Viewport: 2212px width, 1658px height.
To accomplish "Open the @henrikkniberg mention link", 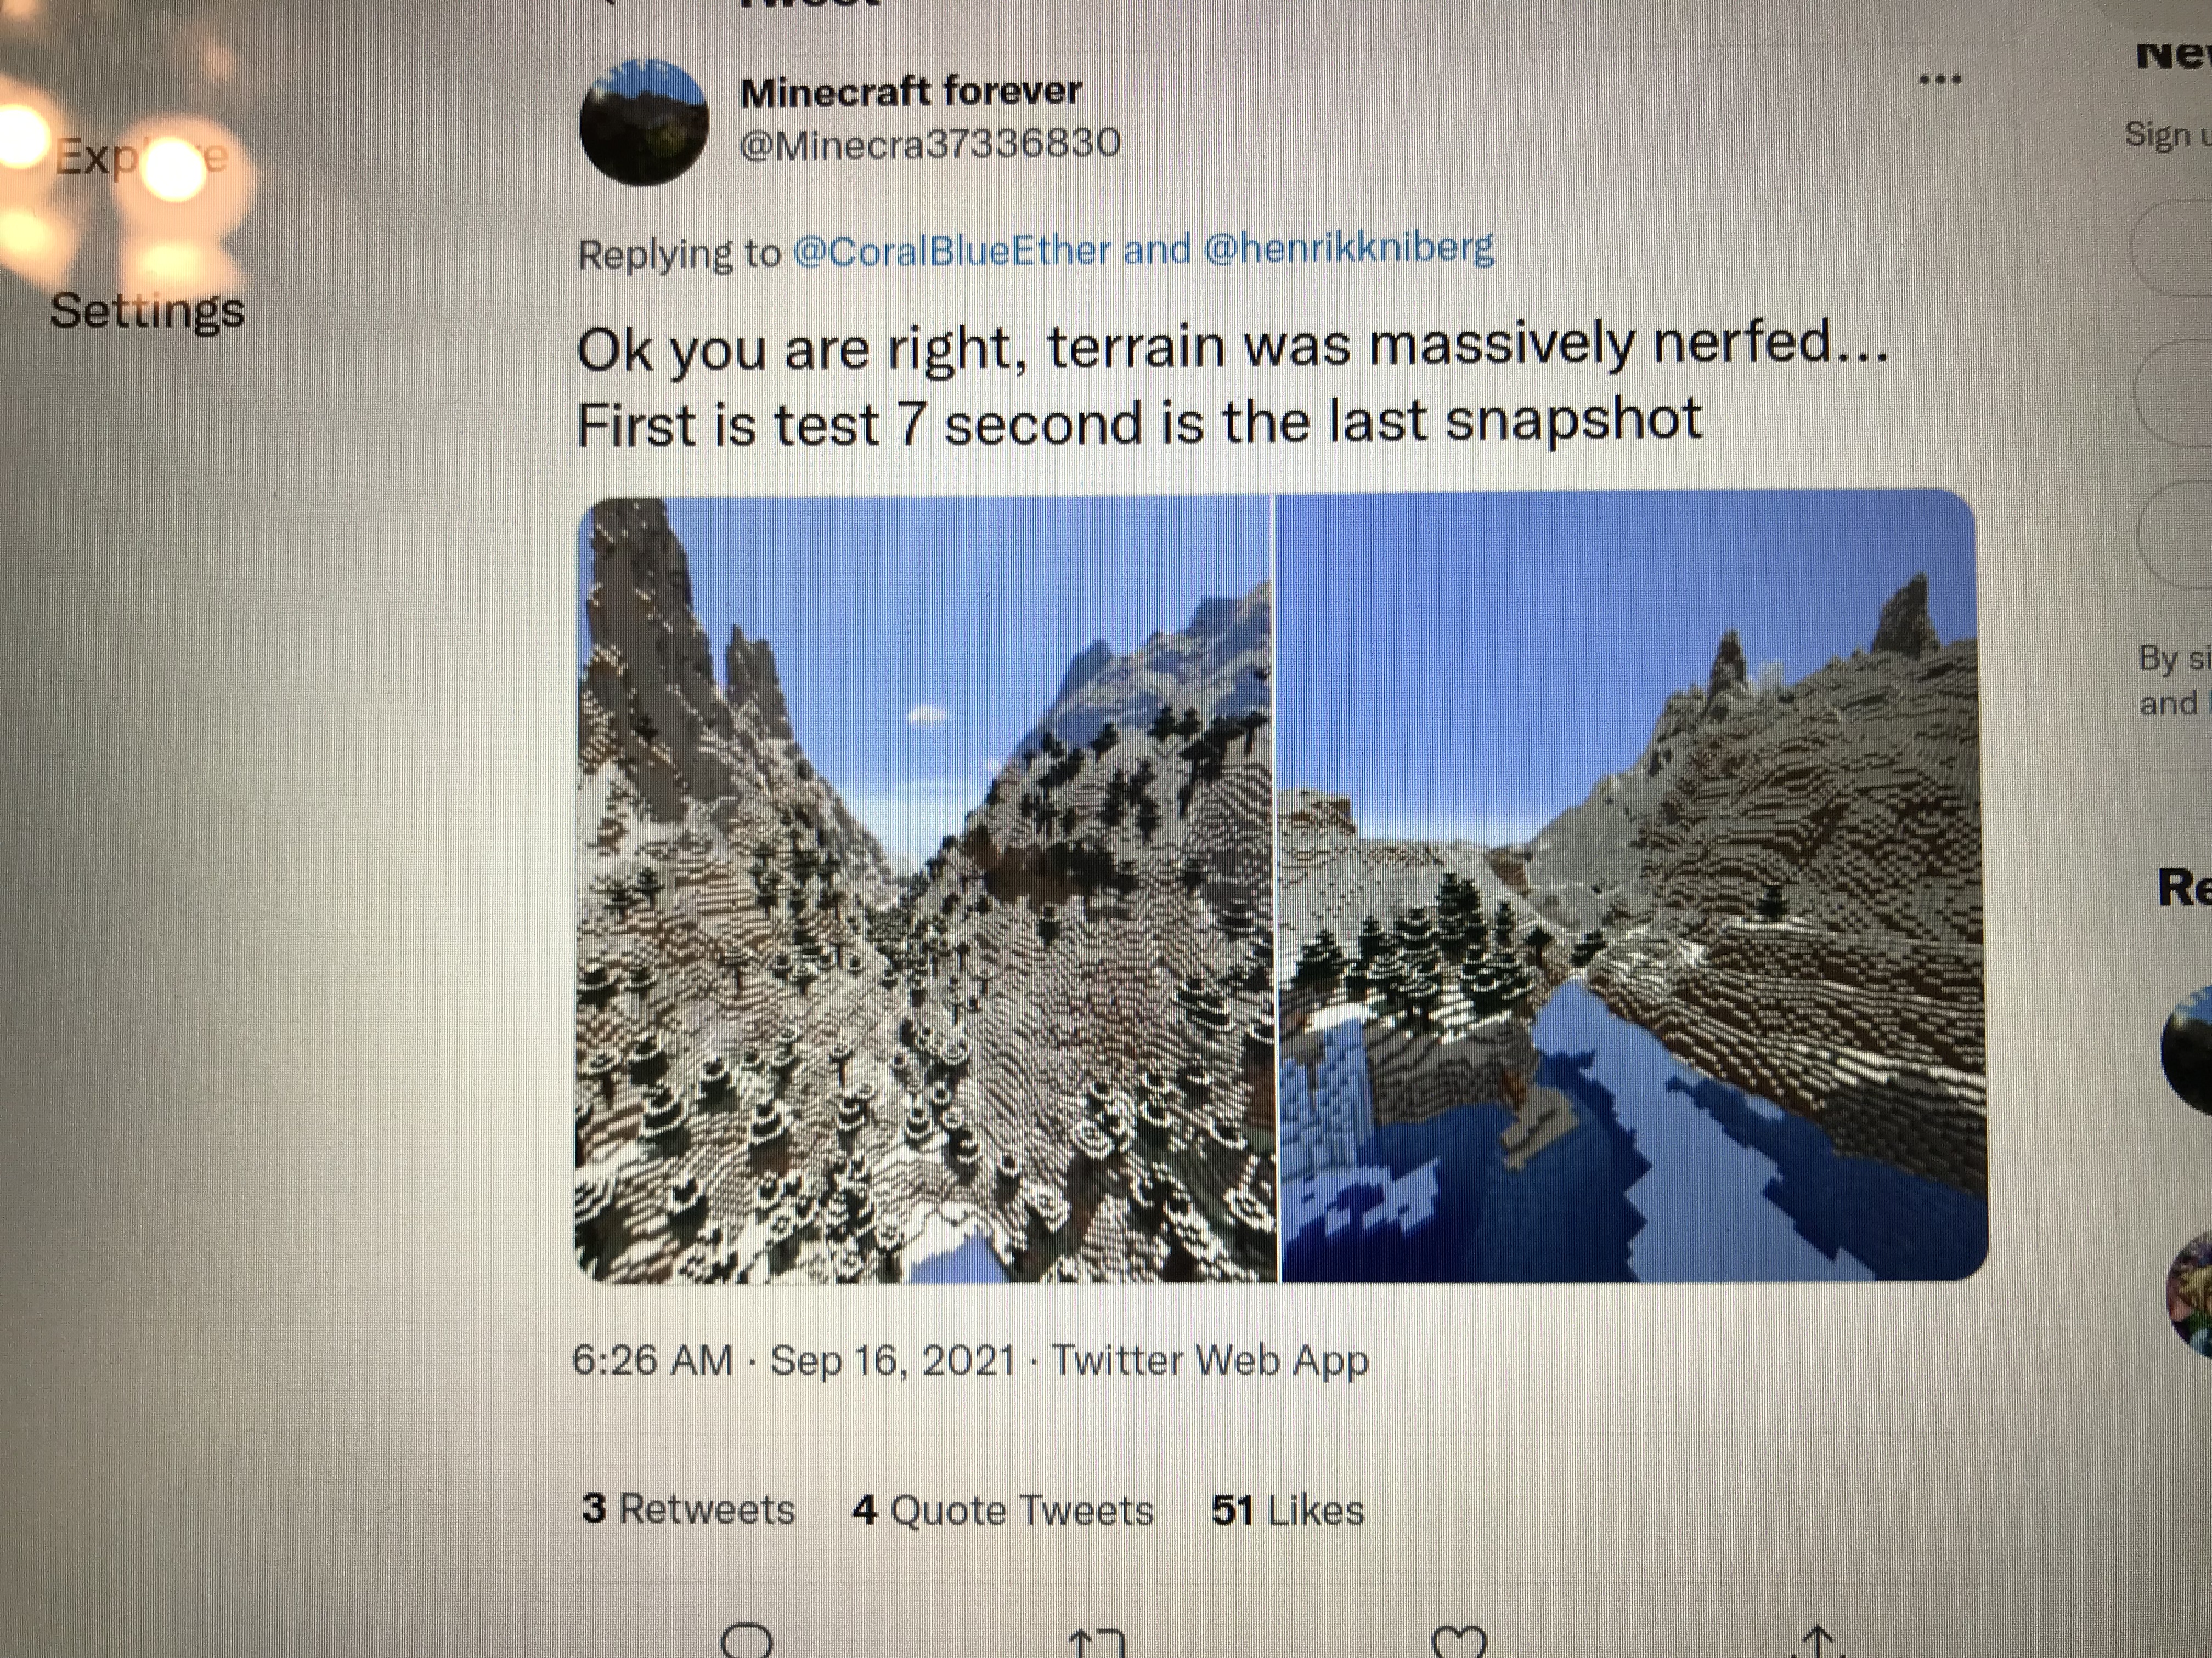I will 1349,248.
